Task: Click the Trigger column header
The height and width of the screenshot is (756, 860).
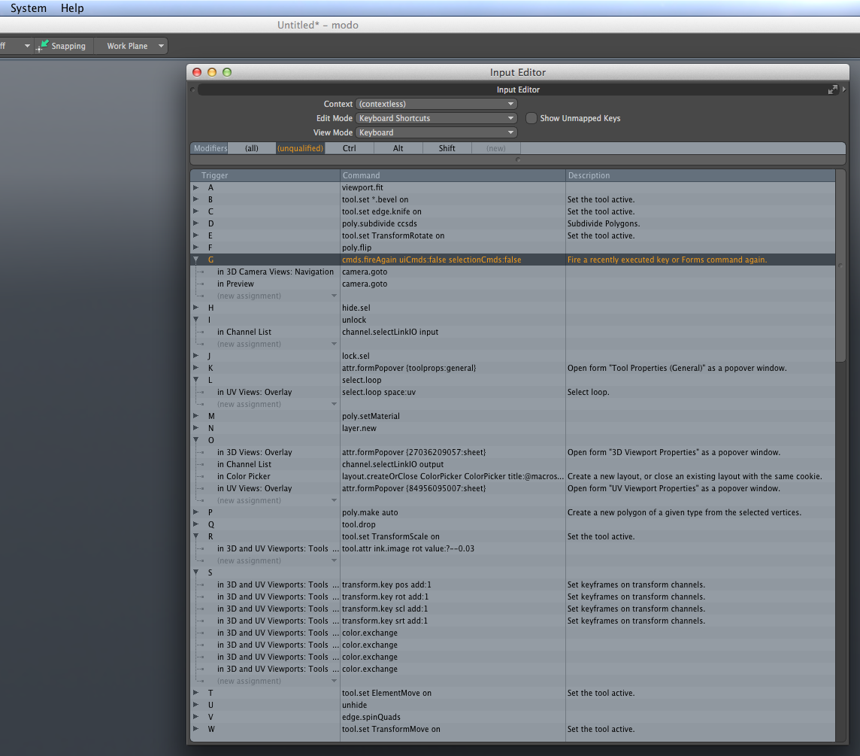Action: pos(265,175)
